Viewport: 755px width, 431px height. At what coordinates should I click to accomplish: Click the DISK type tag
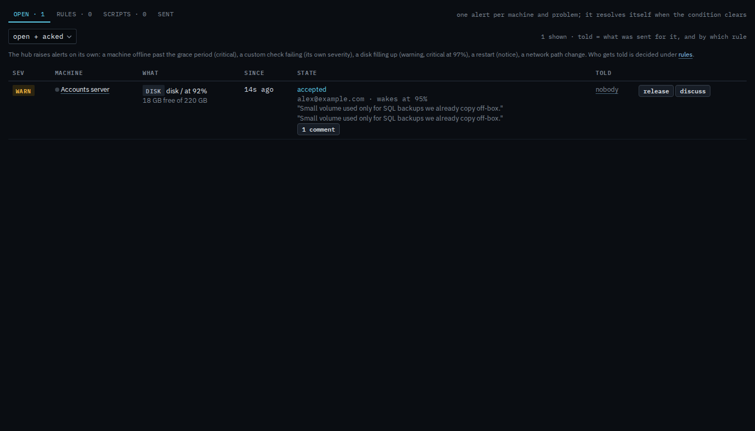pyautogui.click(x=154, y=91)
